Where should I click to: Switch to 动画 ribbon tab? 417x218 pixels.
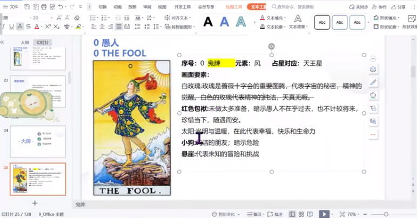click(117, 6)
